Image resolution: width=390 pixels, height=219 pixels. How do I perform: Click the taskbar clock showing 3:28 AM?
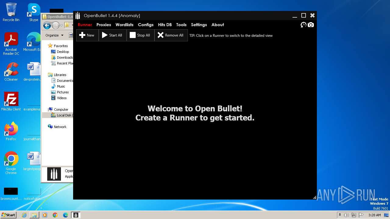[374, 215]
